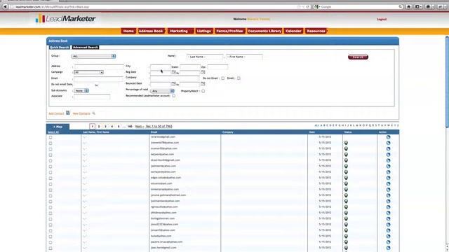Click the status icon in jerome hotmail row
449x252 pixels.
[346, 195]
